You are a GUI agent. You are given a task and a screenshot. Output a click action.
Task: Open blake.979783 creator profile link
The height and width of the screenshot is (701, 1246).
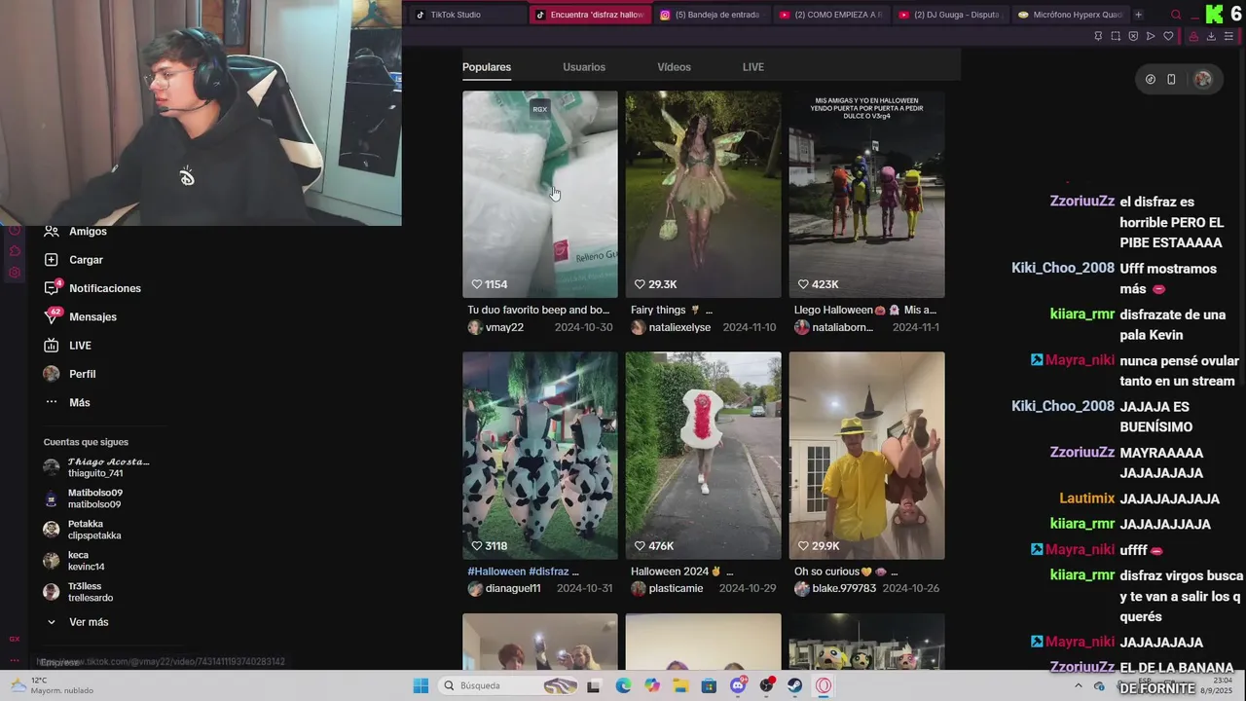click(x=835, y=588)
